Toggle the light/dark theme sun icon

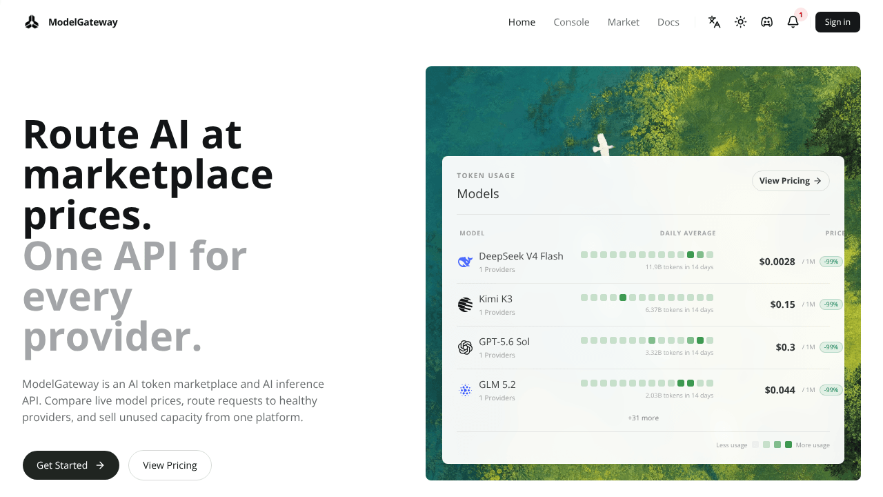[741, 22]
